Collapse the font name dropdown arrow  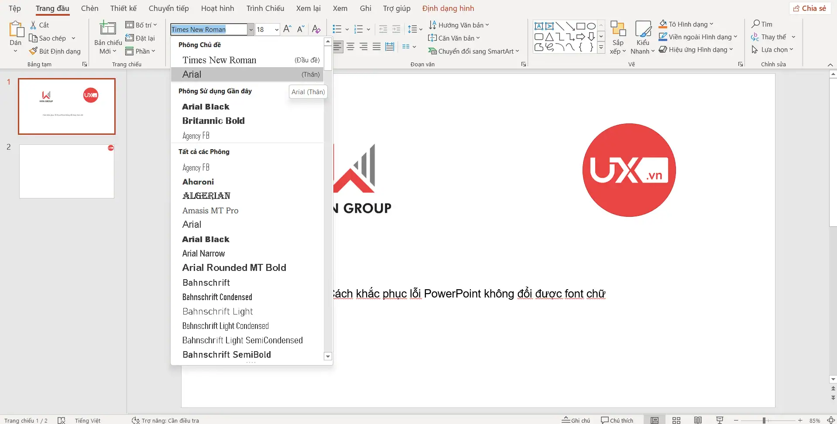[x=251, y=30]
